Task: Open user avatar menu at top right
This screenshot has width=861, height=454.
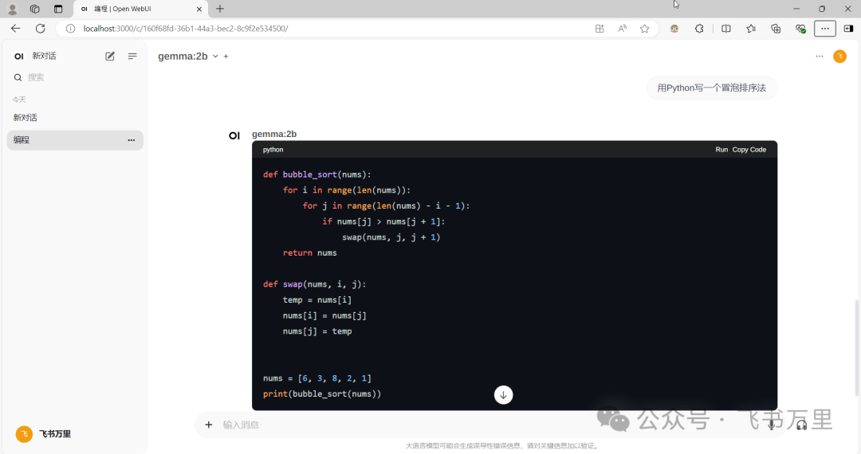Action: click(x=839, y=56)
